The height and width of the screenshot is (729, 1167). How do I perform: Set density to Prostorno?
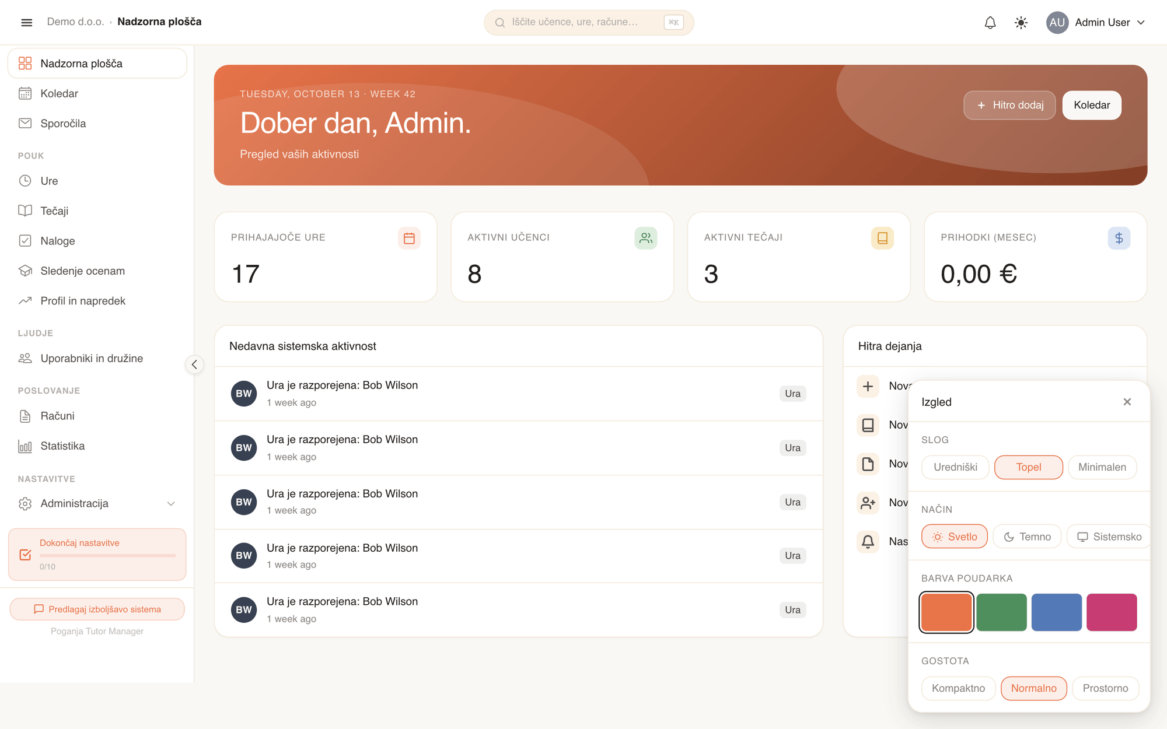pos(1105,688)
